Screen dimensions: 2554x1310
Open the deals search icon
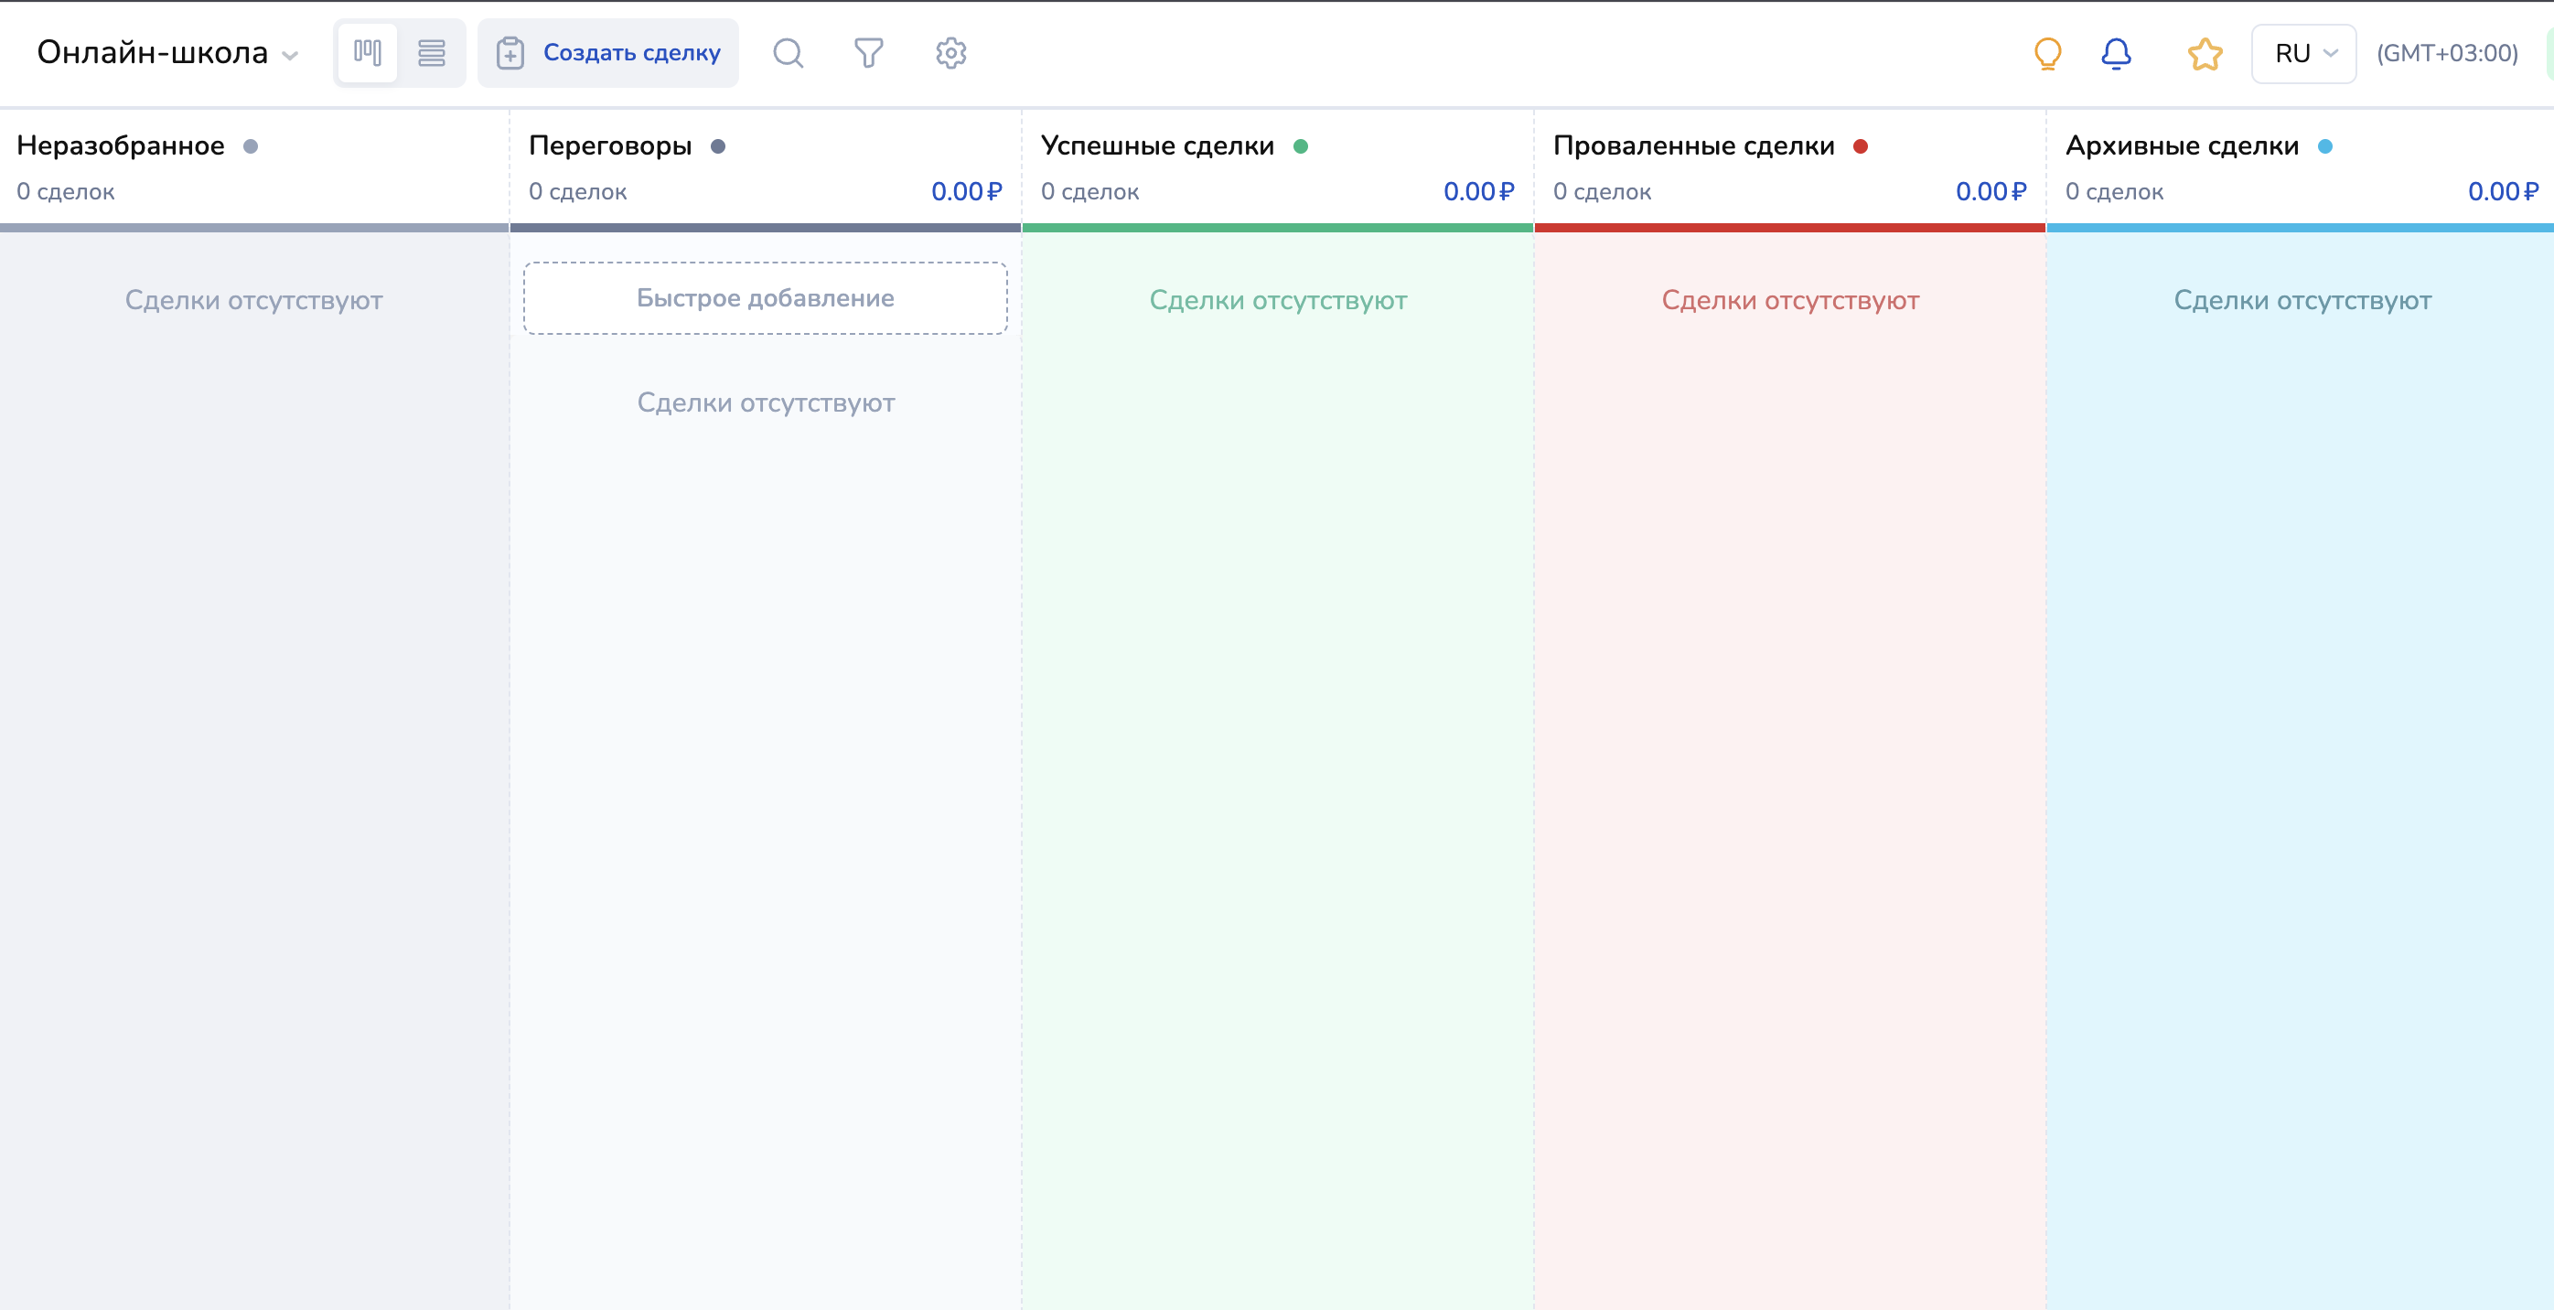pos(789,52)
